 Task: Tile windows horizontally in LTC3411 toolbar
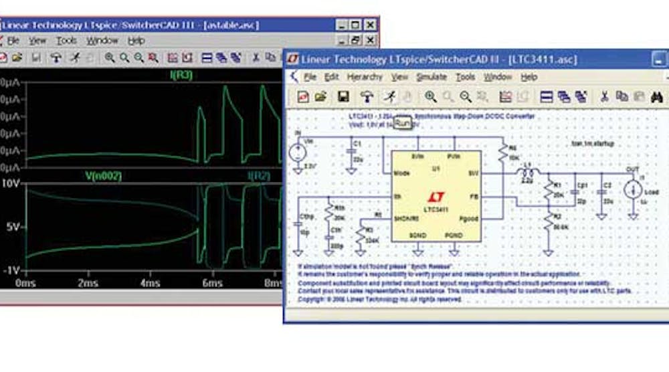(547, 97)
